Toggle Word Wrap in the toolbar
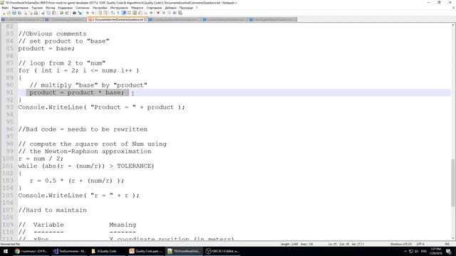This screenshot has height=256, width=456. tap(113, 13)
